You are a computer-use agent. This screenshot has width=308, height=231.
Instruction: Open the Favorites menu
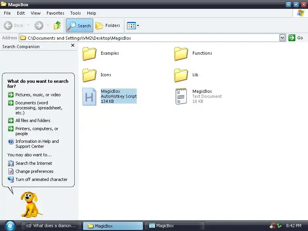(55, 13)
